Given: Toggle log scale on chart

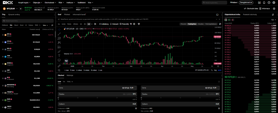Looking at the screenshot, I should click(x=215, y=70).
